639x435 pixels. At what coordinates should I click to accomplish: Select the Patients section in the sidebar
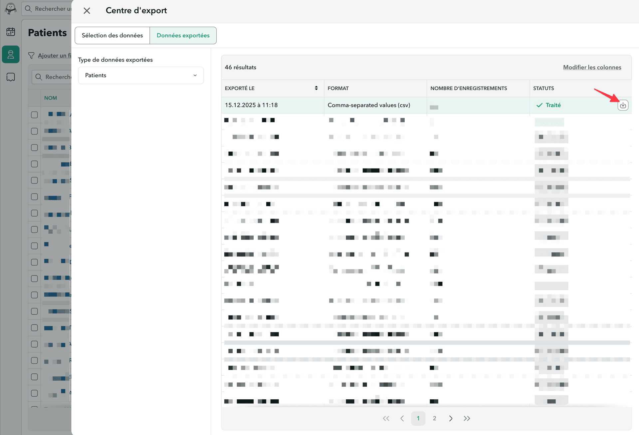pos(11,54)
